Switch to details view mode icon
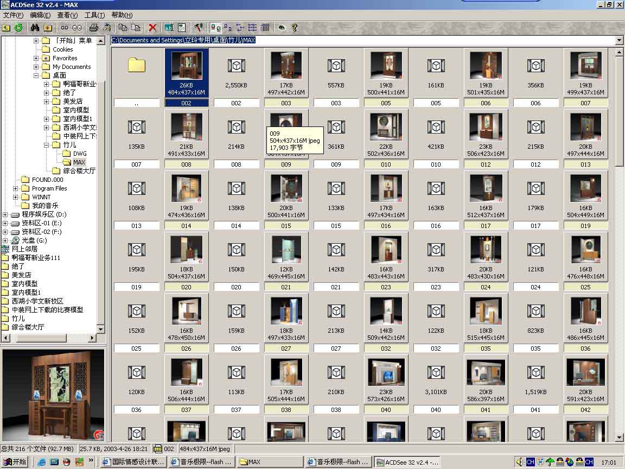The width and height of the screenshot is (625, 469). pyautogui.click(x=265, y=28)
